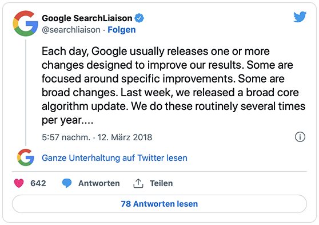
Task: Open Ganze Unterhaltung auf Twitter lesen
Action: (114, 158)
